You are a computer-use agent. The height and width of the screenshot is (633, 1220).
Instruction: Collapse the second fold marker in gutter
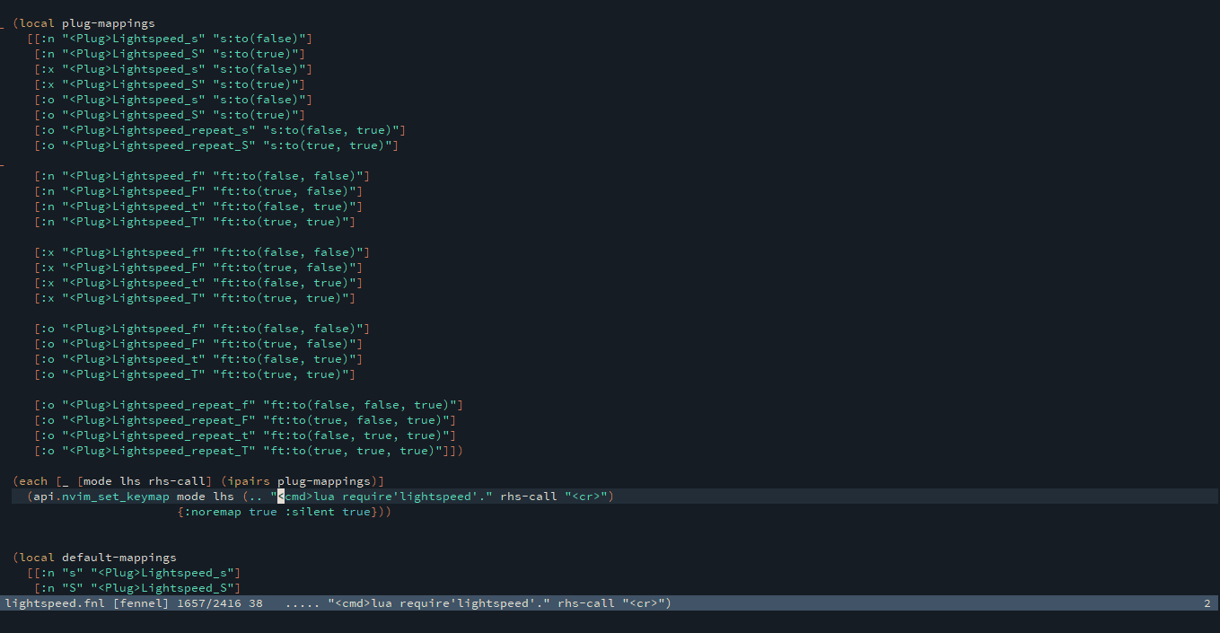click(4, 164)
